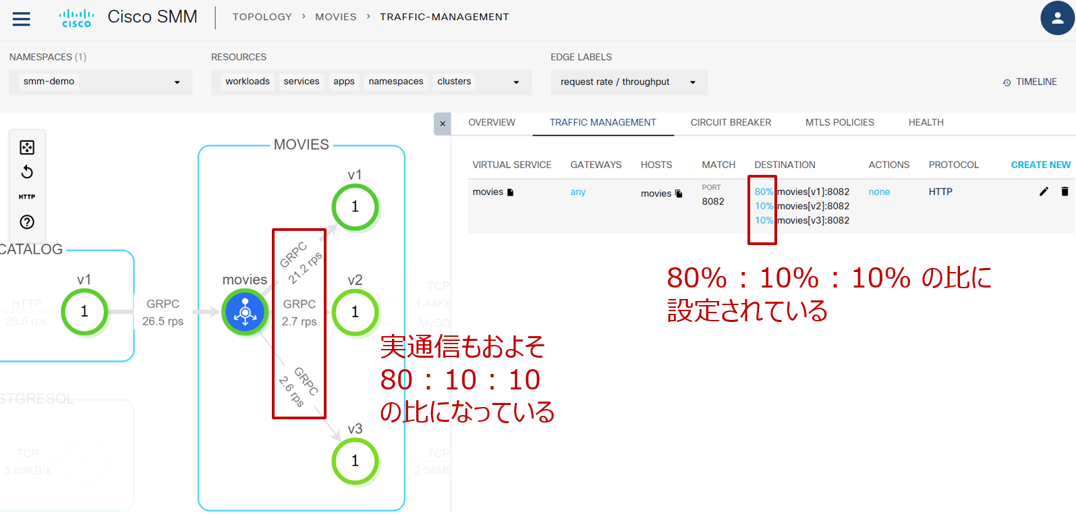
Task: Select the movies v3 workload node
Action: 355,461
